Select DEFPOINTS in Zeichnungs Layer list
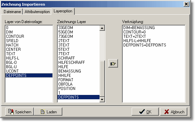 point(78,97)
